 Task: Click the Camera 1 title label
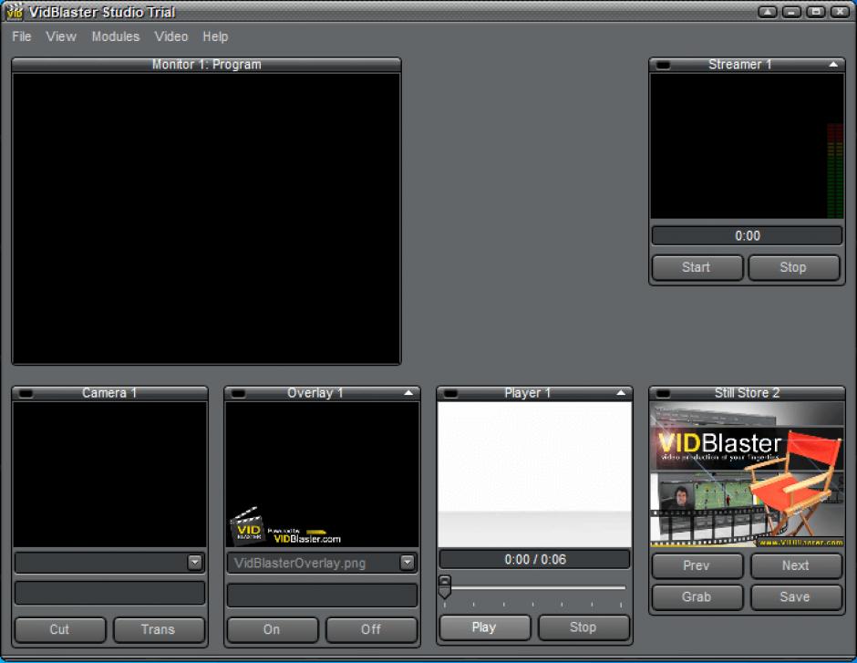109,393
